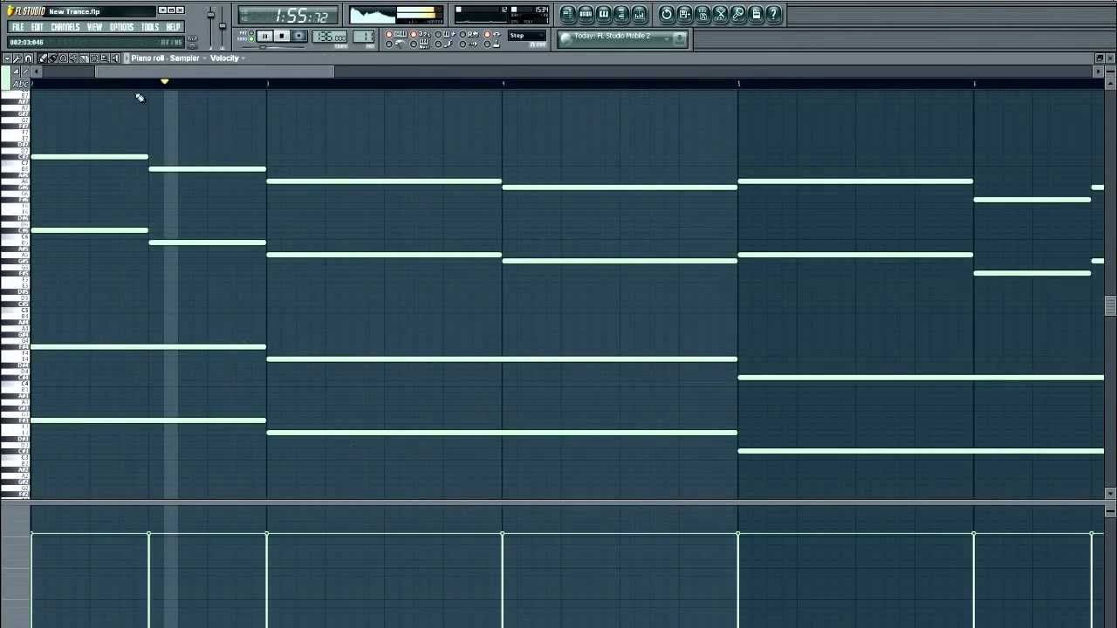
Task: Open the OPTIONS menu
Action: pos(121,27)
